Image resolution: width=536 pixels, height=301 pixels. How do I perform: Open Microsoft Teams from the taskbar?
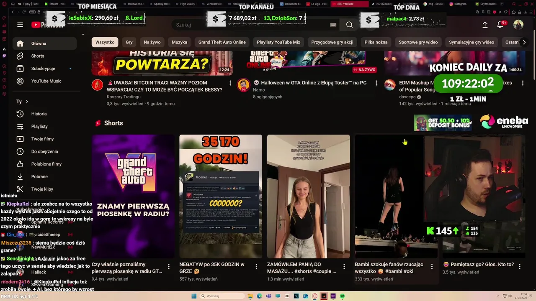(x=268, y=296)
